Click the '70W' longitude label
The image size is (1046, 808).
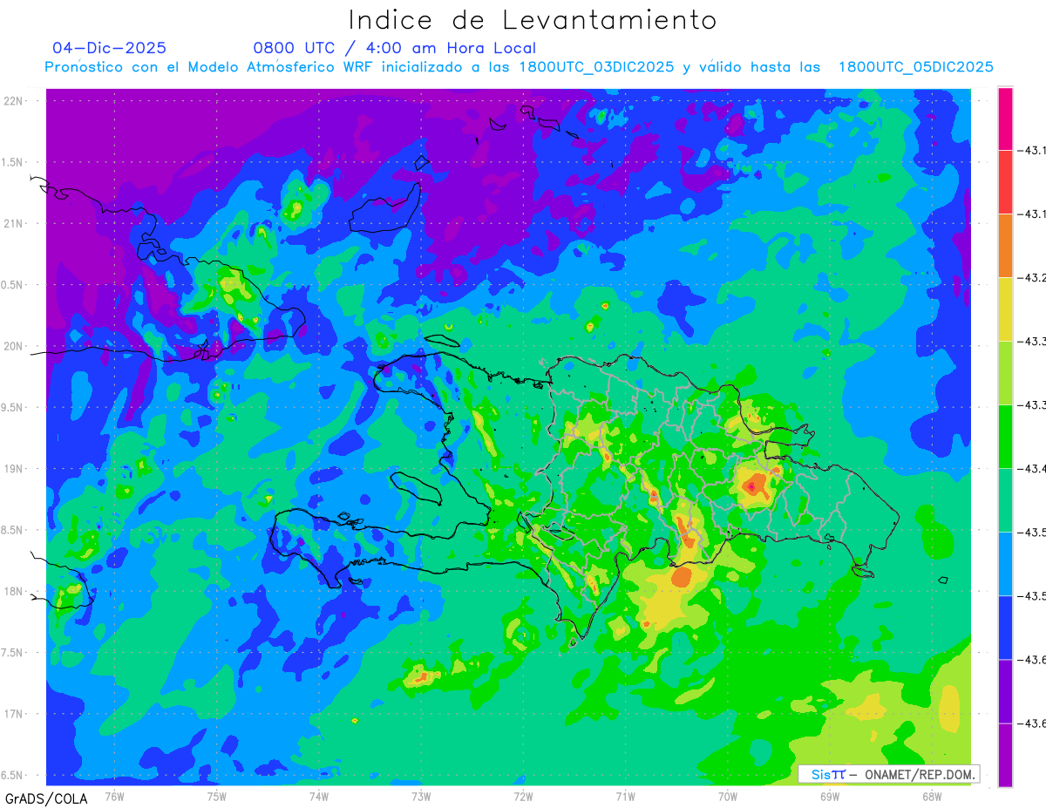tap(728, 797)
